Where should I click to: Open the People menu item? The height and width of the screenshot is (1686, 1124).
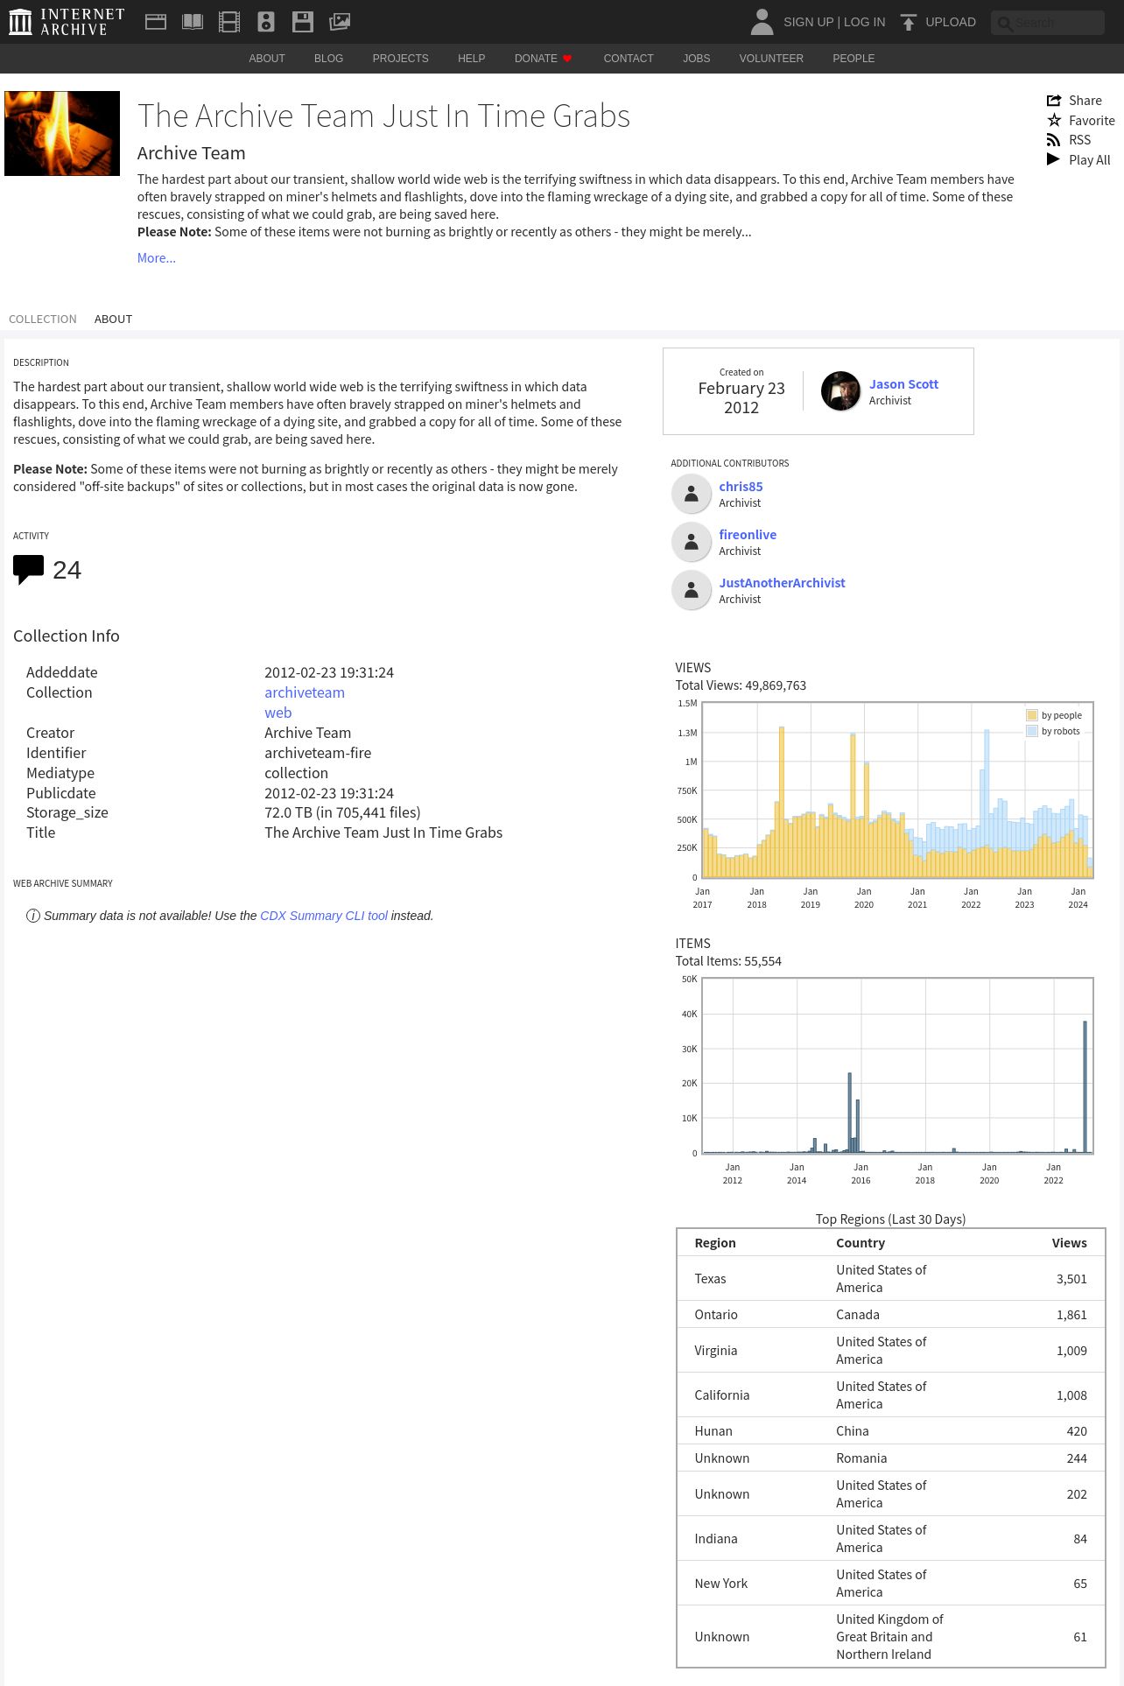pyautogui.click(x=854, y=59)
